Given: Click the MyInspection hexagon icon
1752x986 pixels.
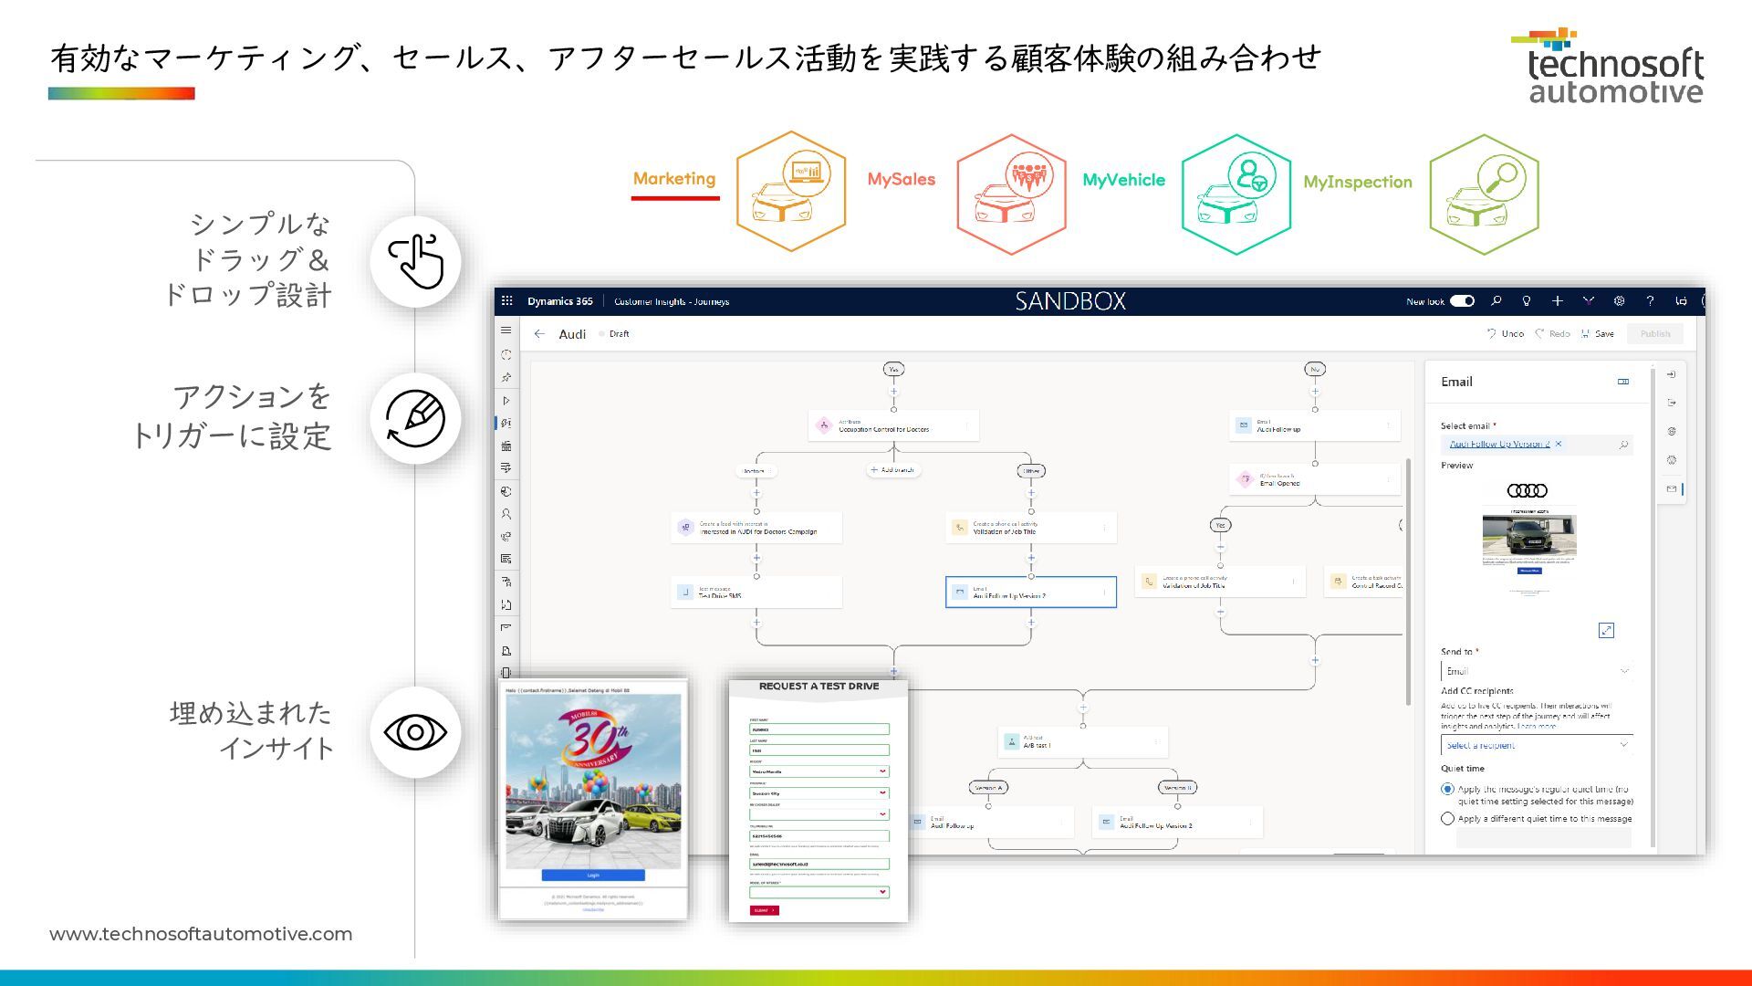Looking at the screenshot, I should 1484,194.
